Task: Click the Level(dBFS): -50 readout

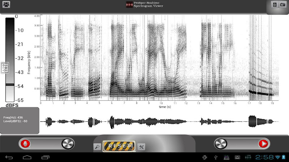Action: pyautogui.click(x=15, y=121)
